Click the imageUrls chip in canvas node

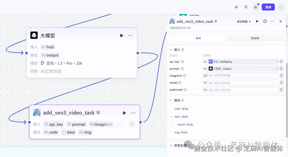click(x=101, y=124)
